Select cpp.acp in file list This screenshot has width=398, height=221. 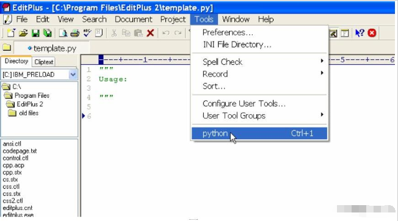(x=13, y=165)
